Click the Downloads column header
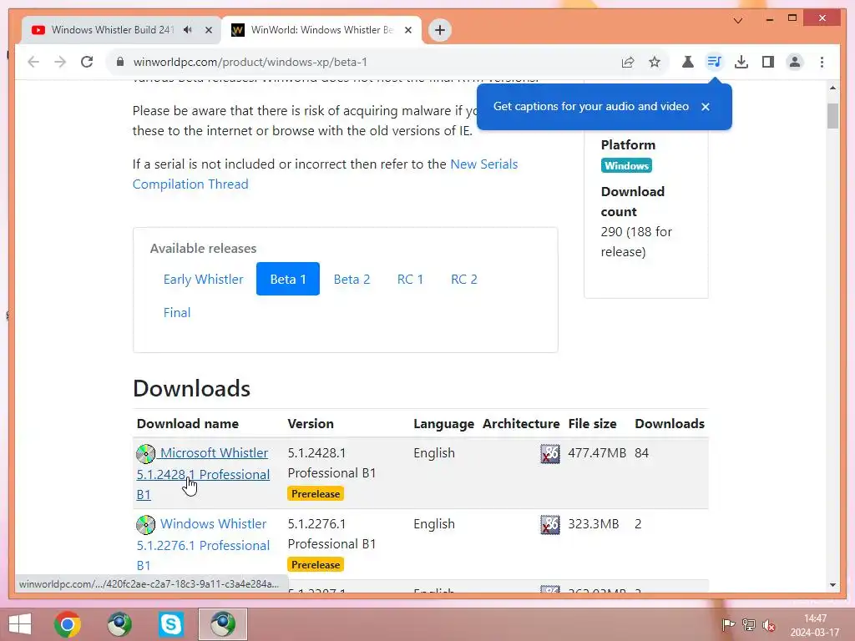Screen dimensions: 855x641 pyautogui.click(x=670, y=423)
